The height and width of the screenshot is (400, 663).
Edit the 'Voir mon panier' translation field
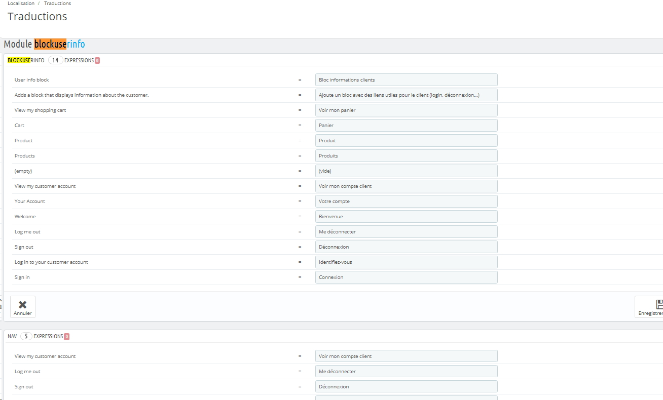(406, 110)
